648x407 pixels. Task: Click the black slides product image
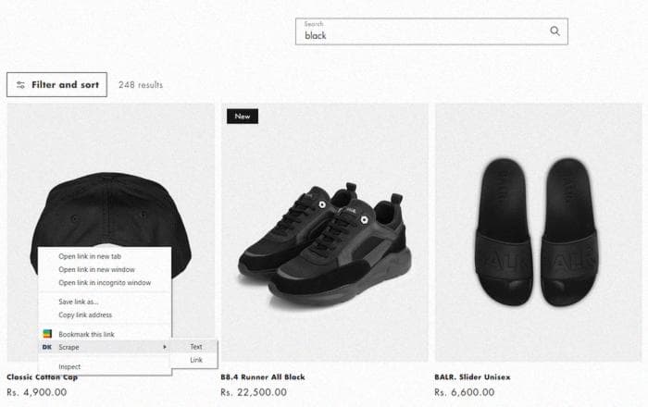tap(539, 232)
